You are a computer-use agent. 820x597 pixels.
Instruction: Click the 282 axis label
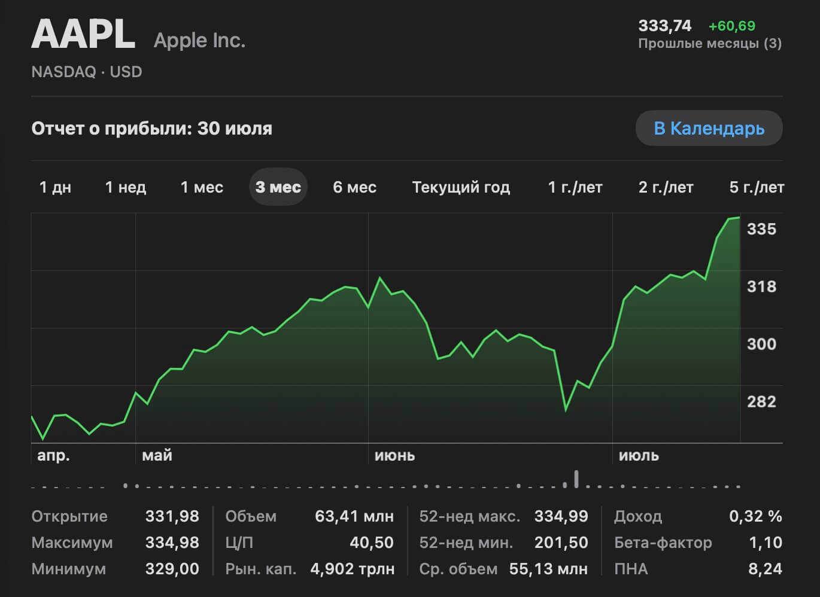(x=761, y=401)
